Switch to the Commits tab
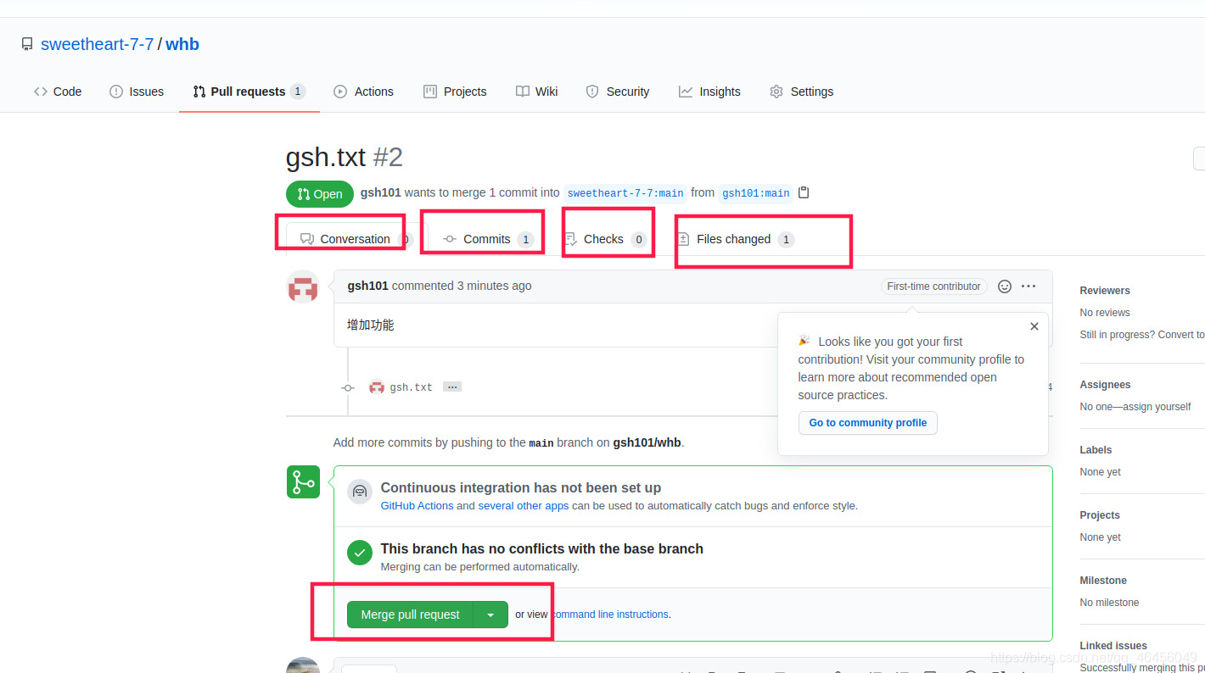Screen dimensions: 1205x673 coord(488,239)
